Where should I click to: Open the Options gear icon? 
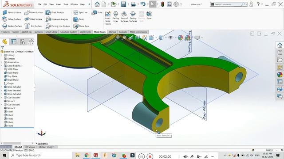(x=176, y=4)
